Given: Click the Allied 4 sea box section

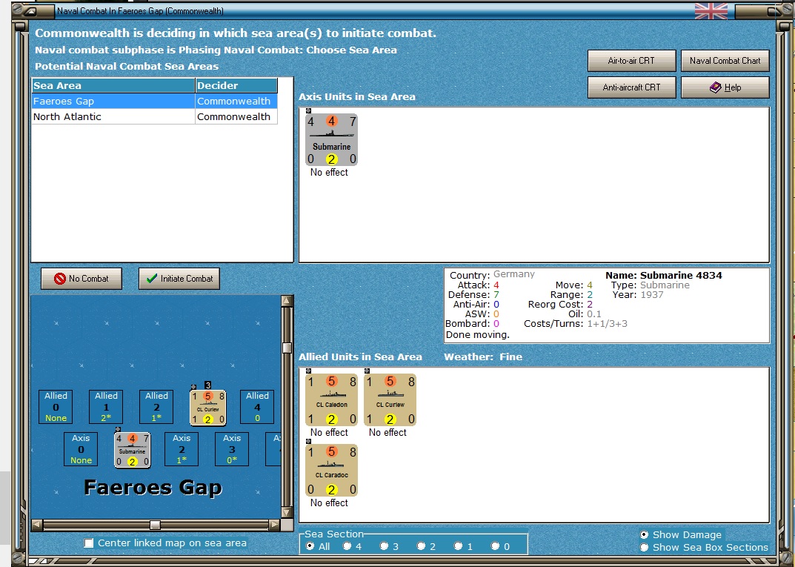Looking at the screenshot, I should pyautogui.click(x=257, y=407).
